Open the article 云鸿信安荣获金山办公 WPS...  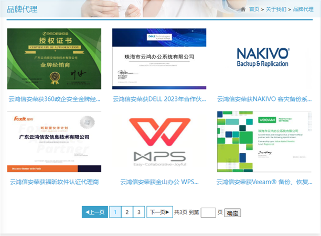(159, 182)
